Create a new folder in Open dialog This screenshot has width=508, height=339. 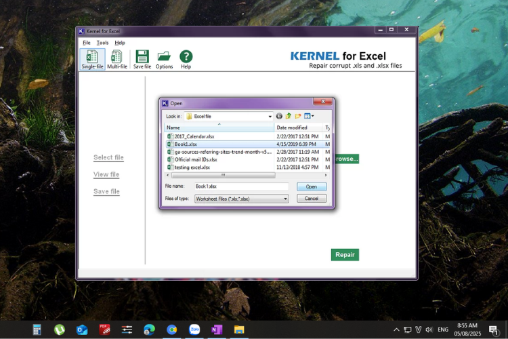pyautogui.click(x=298, y=116)
